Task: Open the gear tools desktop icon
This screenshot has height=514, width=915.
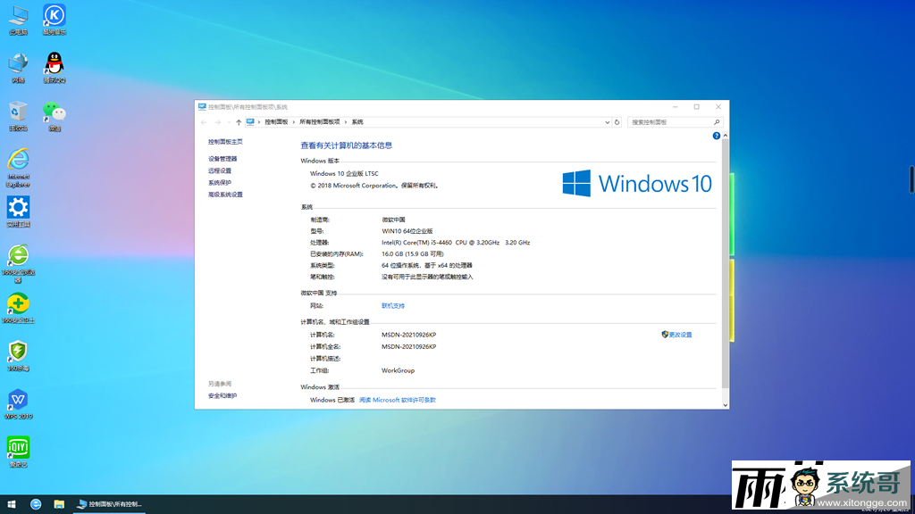Action: tap(18, 211)
